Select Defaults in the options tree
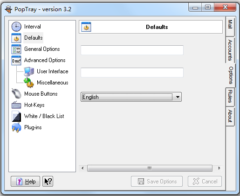The image size is (240, 196). tap(34, 38)
